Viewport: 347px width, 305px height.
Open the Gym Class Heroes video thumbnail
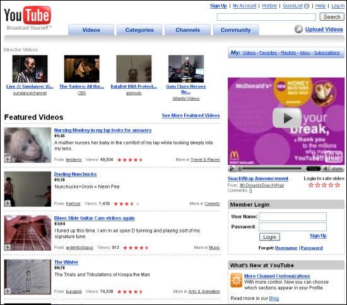[x=186, y=69]
